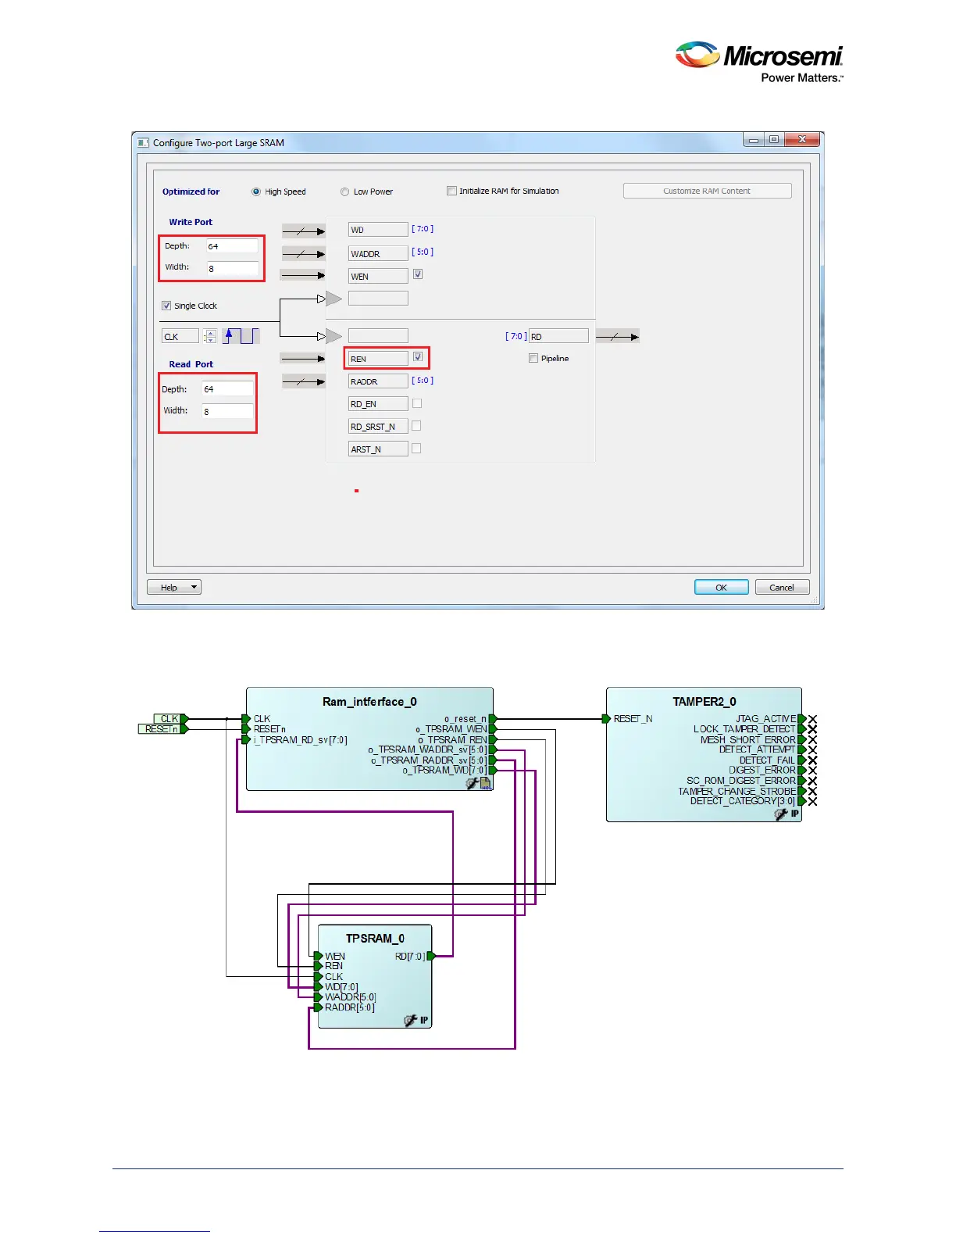Screen dimensions: 956x1238
Task: Click the Read Port Width field
Action: 228,411
